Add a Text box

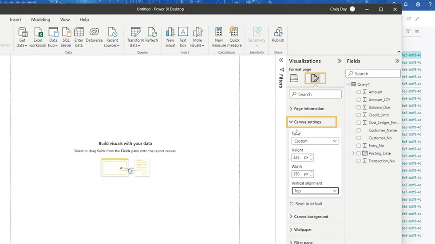183,37
